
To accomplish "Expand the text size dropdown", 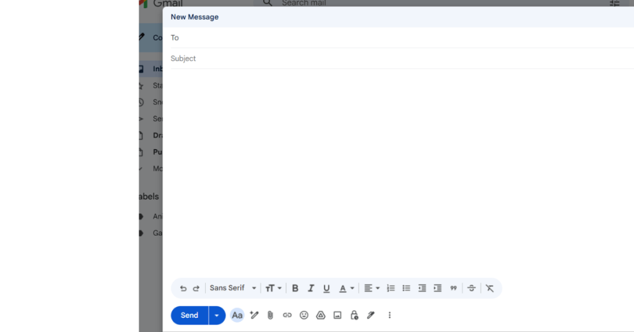I will 273,288.
